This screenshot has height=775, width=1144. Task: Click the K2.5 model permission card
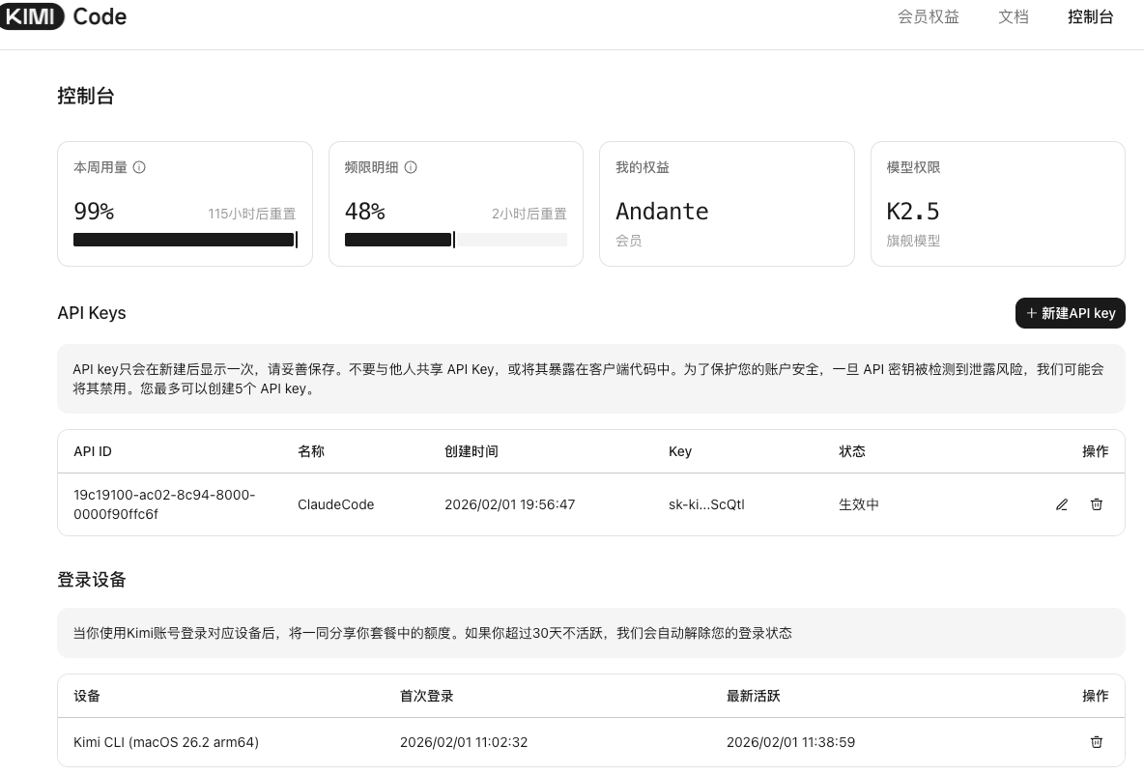coord(998,204)
